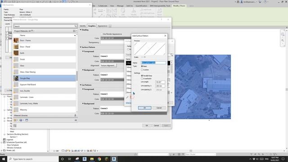
Task: Open the material list view options icon
Action: [74, 31]
